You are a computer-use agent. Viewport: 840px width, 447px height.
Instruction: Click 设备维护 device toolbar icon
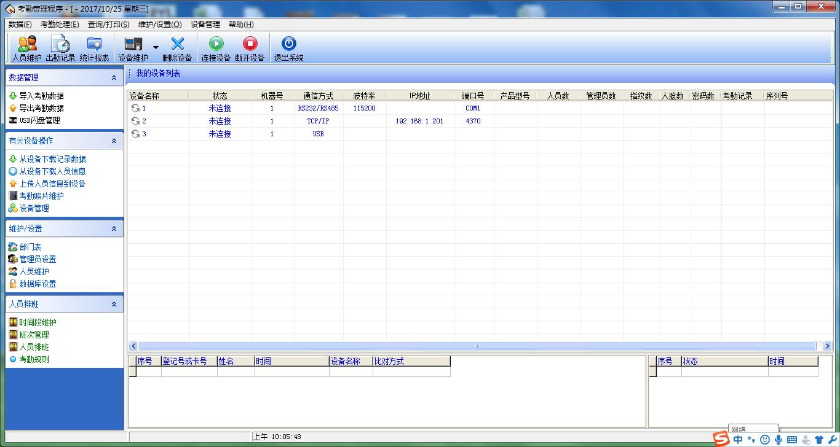coord(133,44)
